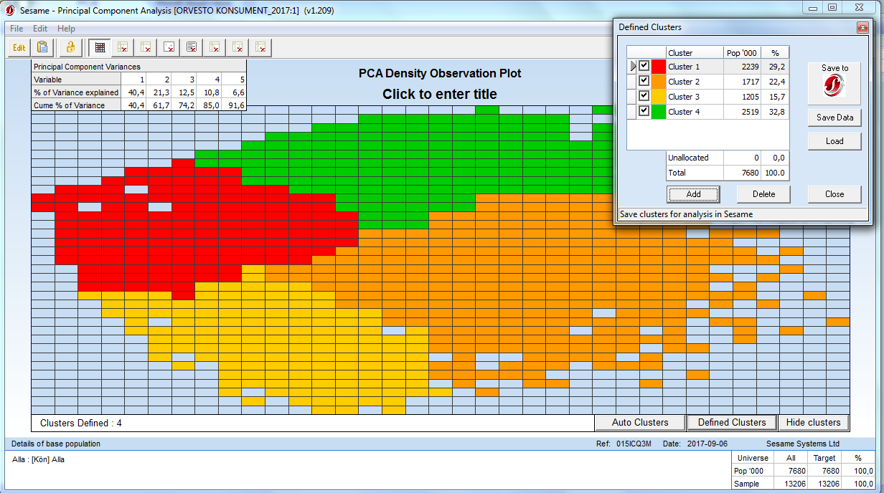Click the Save Data button
884x493 pixels.
pyautogui.click(x=834, y=118)
